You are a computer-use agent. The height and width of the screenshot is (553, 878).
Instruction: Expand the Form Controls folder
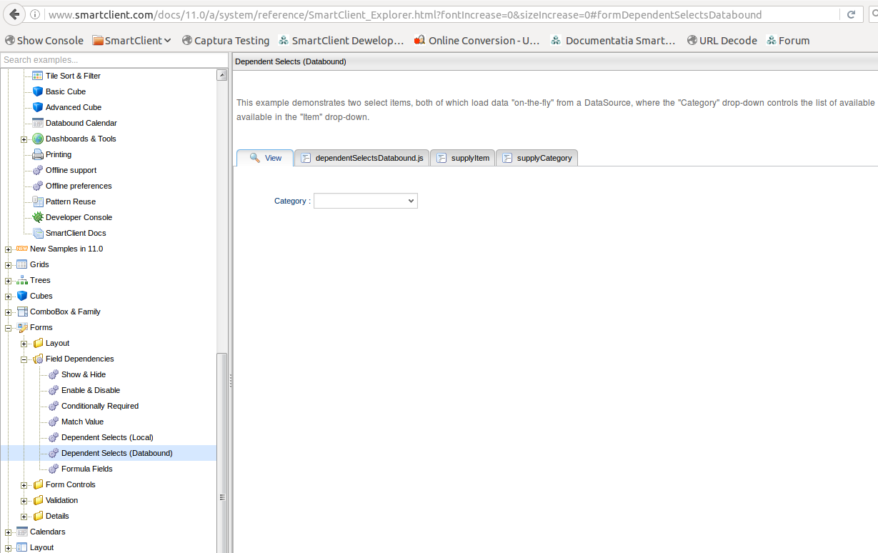click(x=24, y=485)
